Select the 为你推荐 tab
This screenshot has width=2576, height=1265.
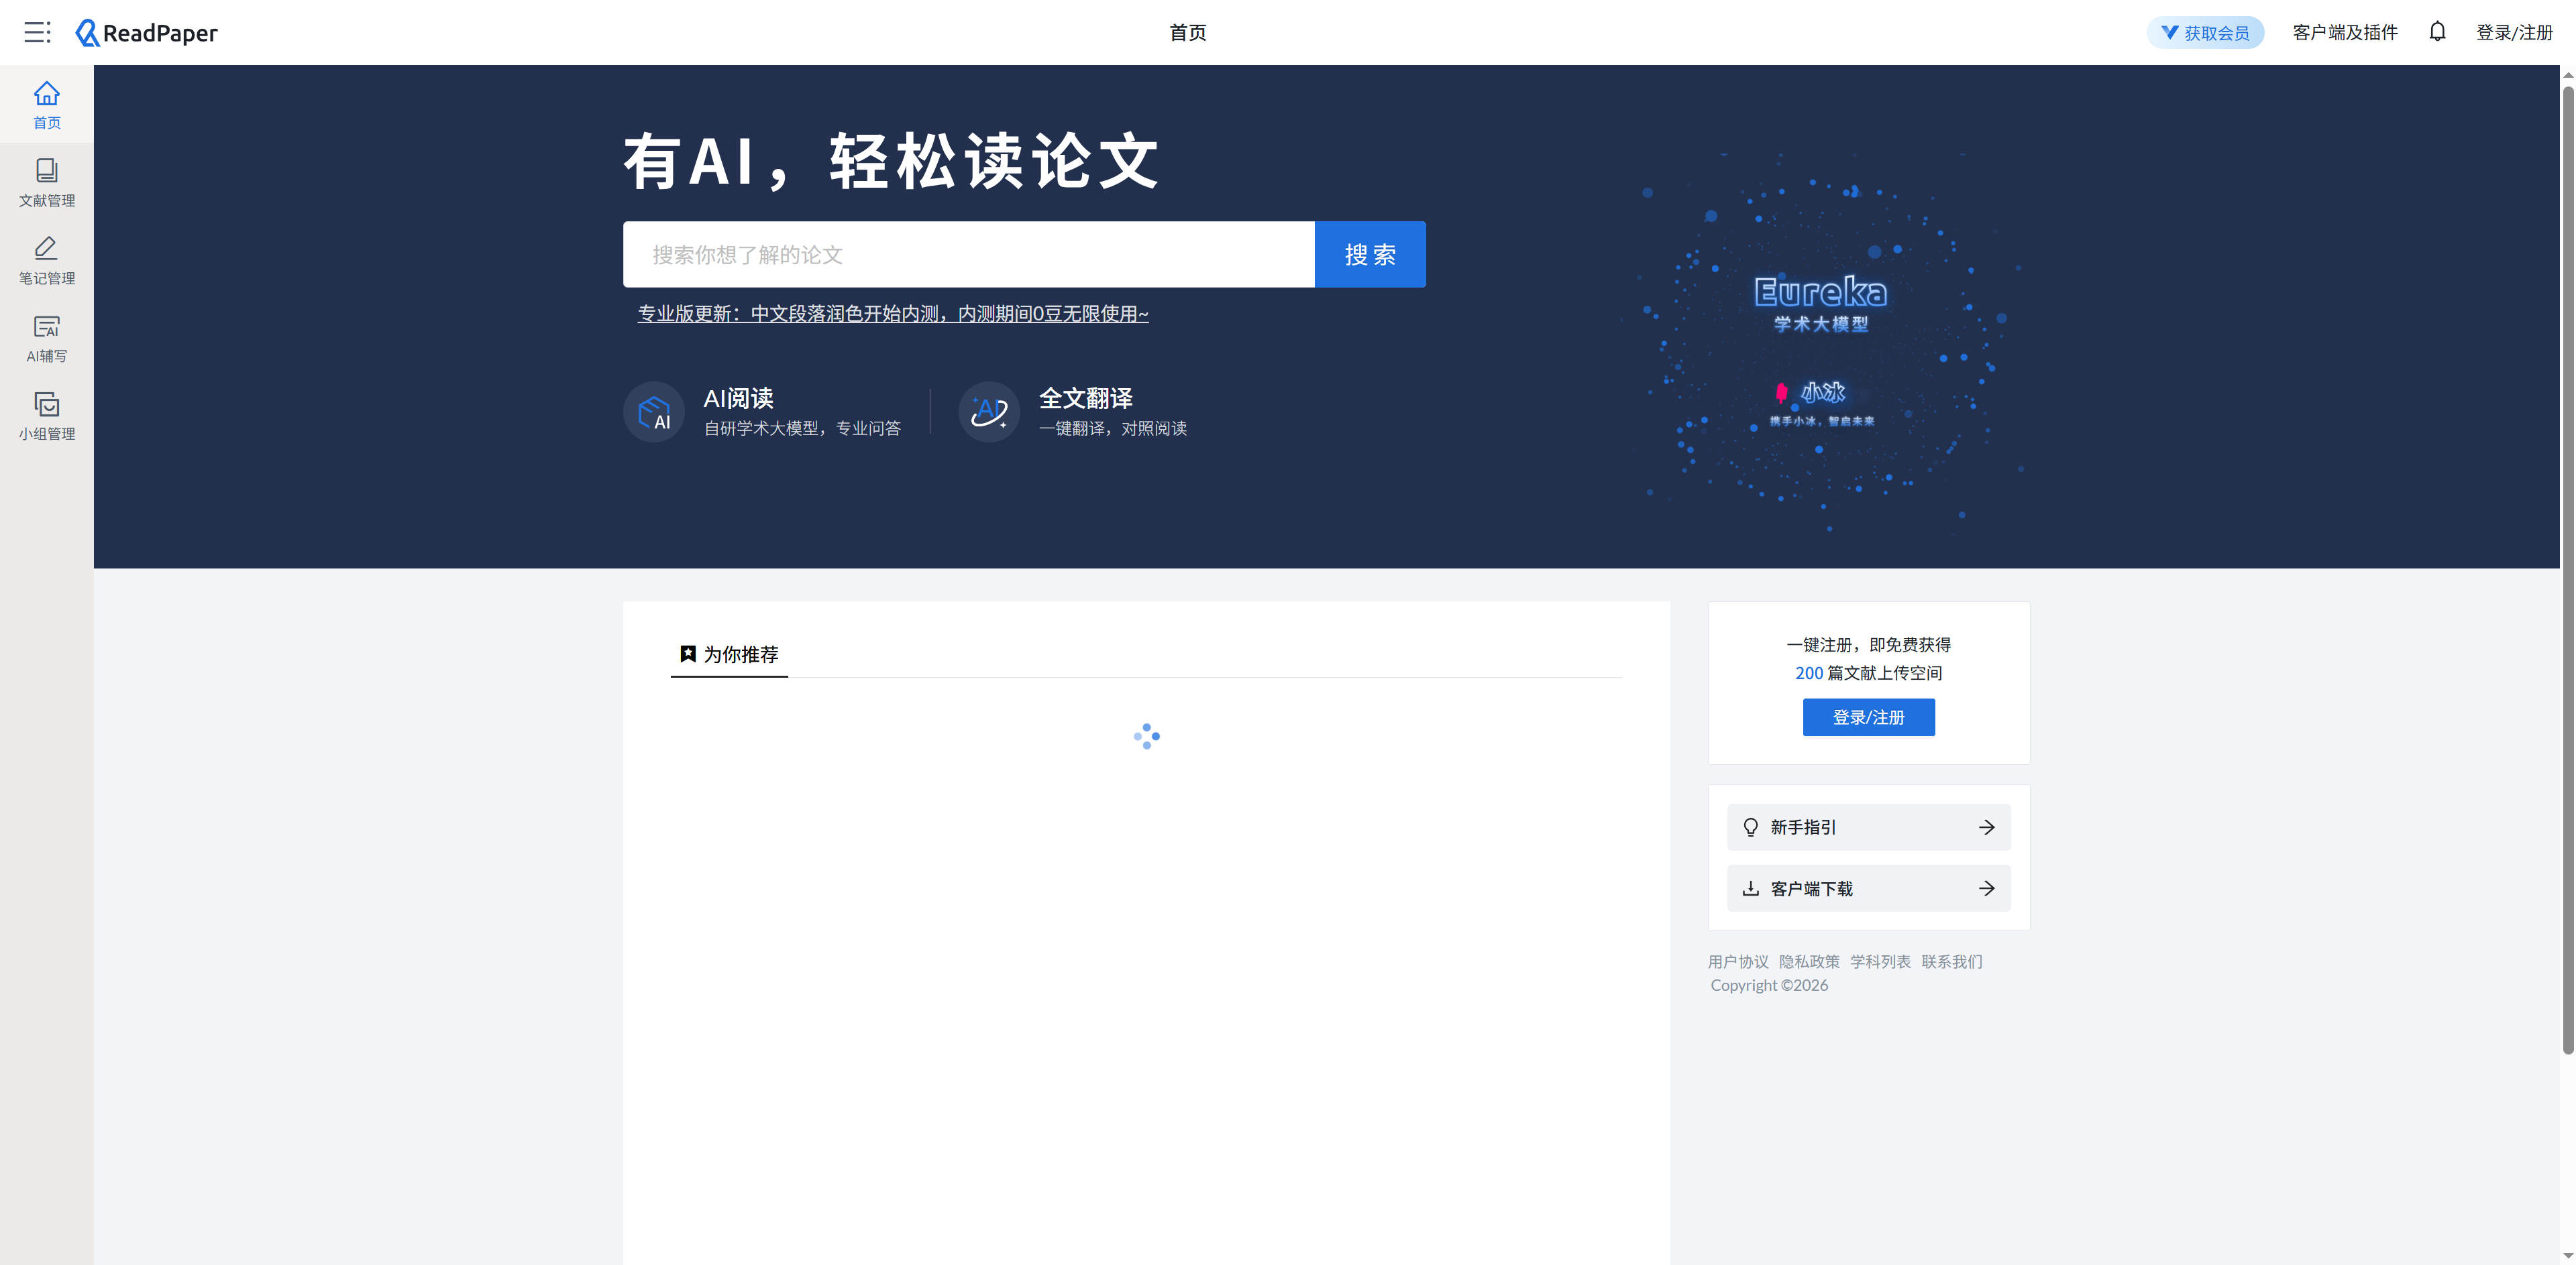pos(729,654)
